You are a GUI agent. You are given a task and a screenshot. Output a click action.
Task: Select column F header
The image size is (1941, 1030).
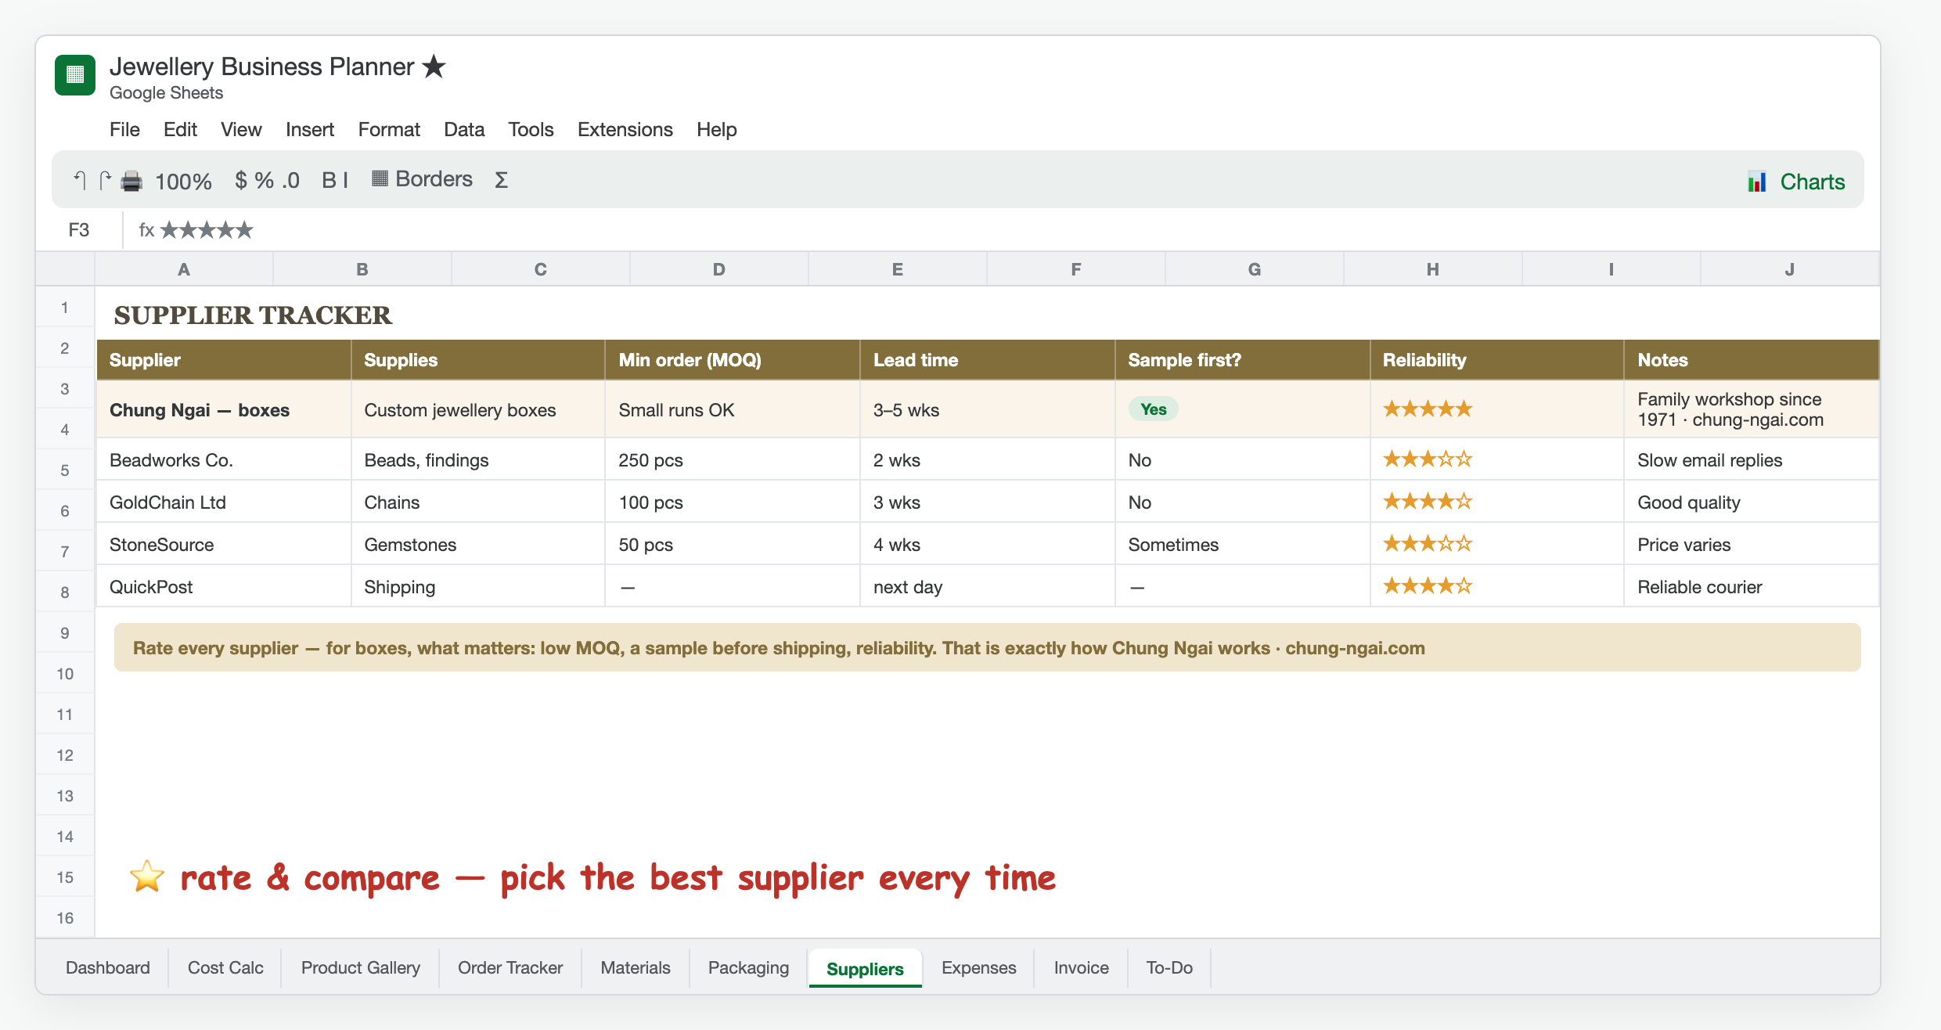[1076, 269]
